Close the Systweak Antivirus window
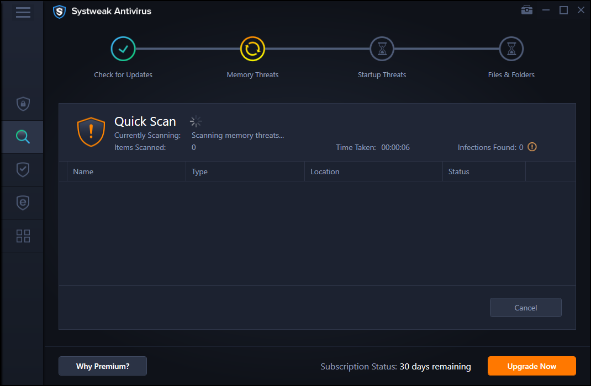 pos(581,10)
